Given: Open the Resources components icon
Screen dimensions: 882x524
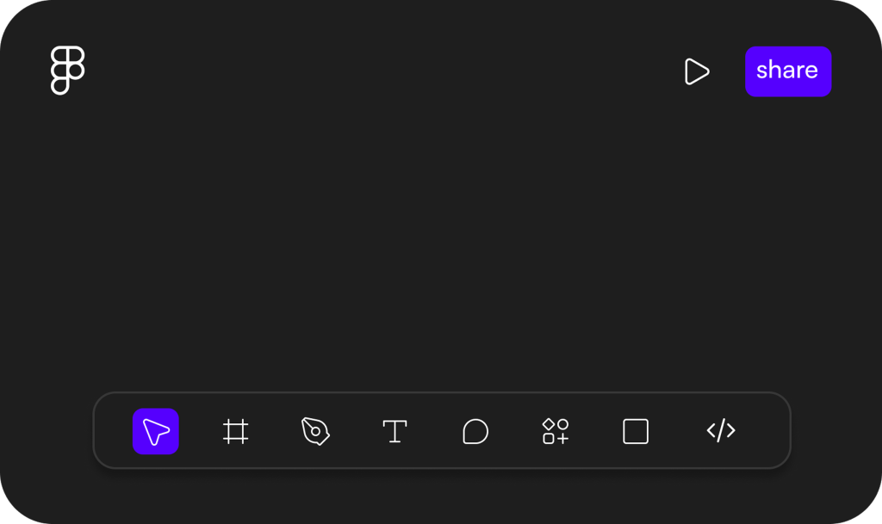Looking at the screenshot, I should coord(556,431).
